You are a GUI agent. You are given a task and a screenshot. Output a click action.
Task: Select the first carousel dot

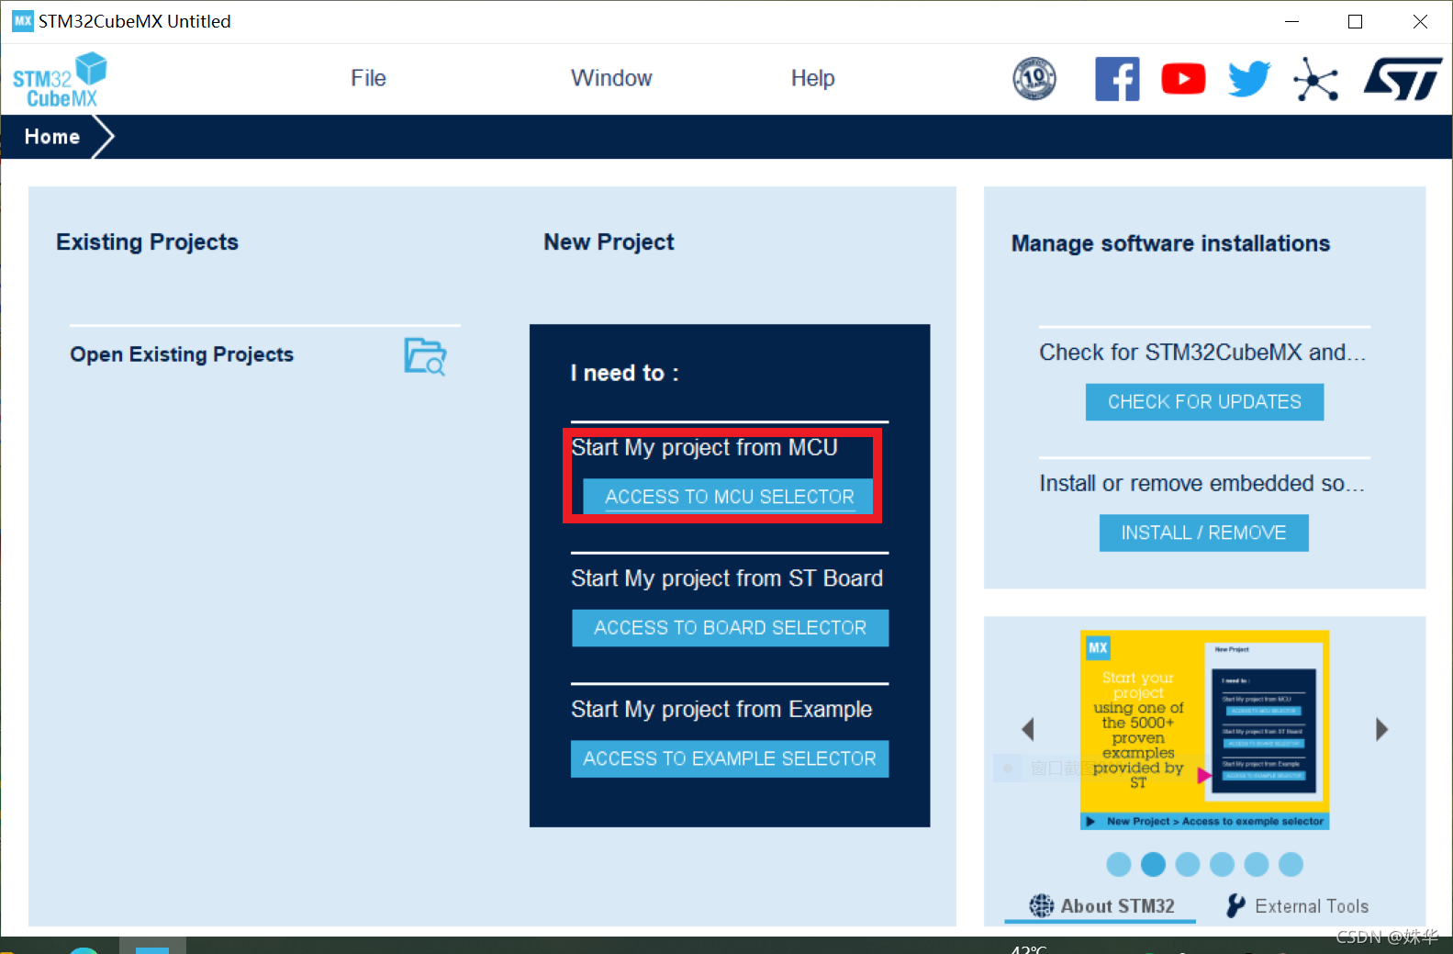point(1118,864)
